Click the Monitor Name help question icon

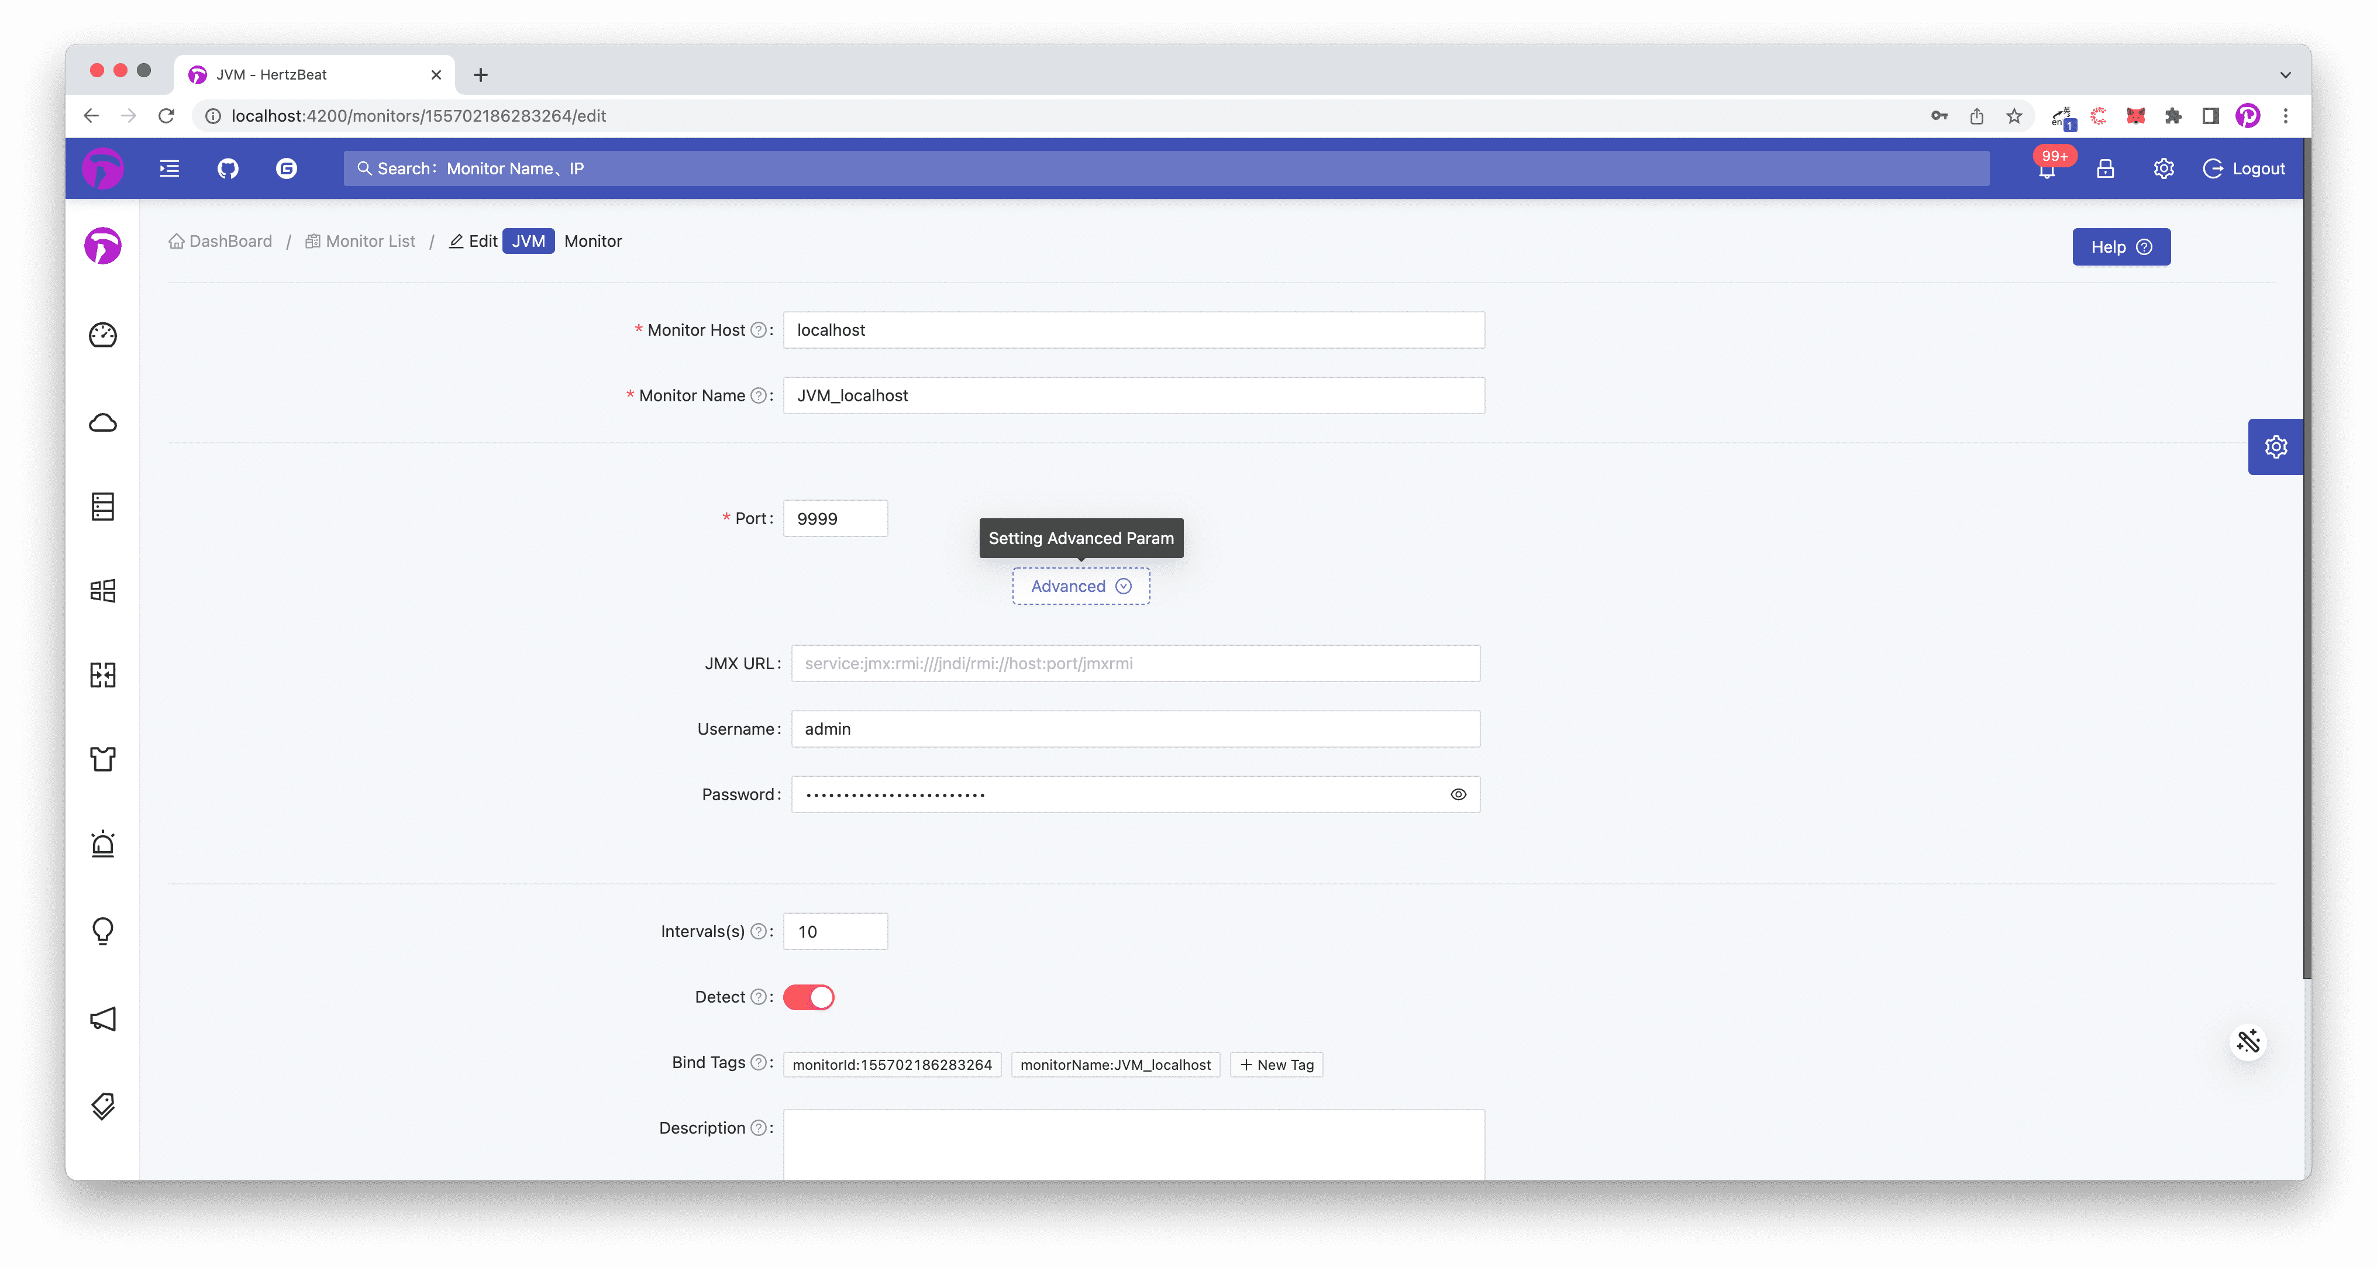[759, 395]
